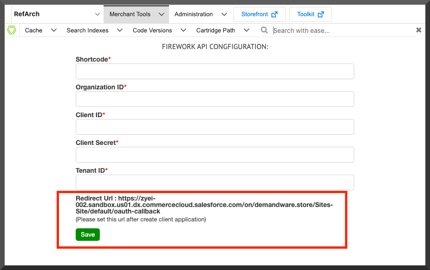Open the Cartridge Path menu
Image resolution: width=430 pixels, height=270 pixels.
215,31
